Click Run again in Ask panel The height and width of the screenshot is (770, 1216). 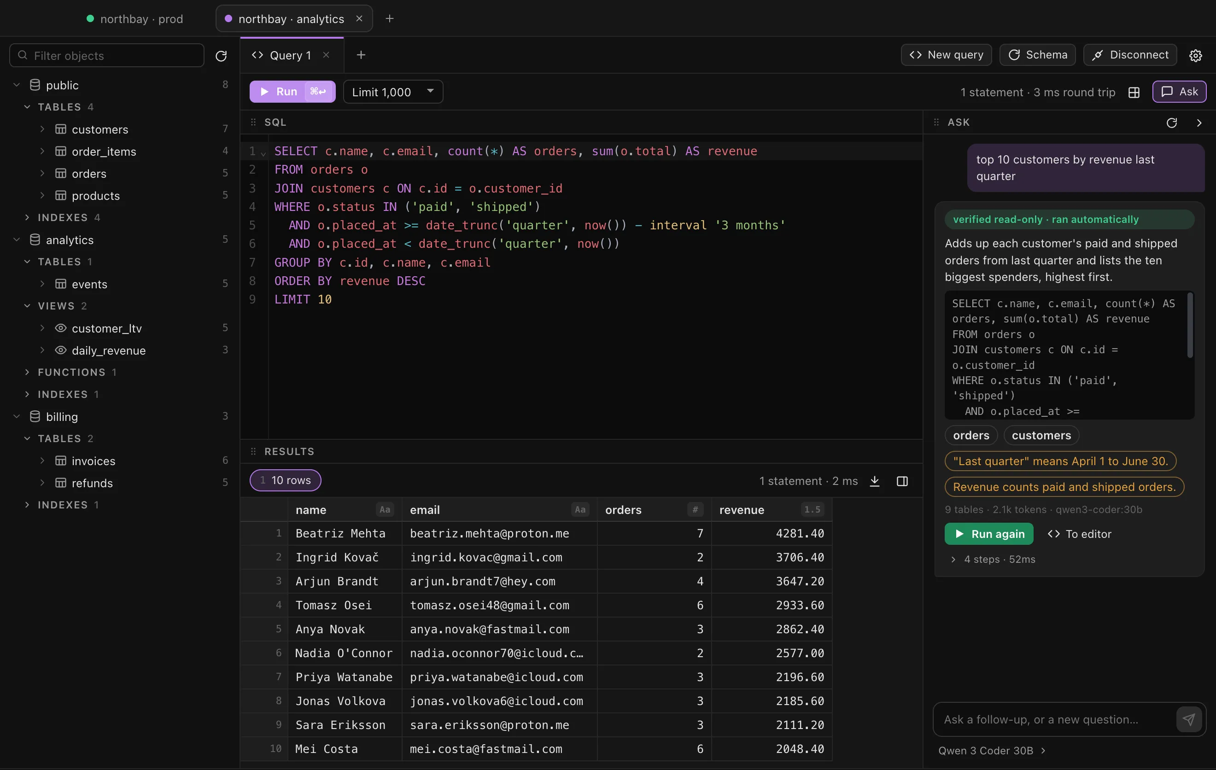coord(989,534)
